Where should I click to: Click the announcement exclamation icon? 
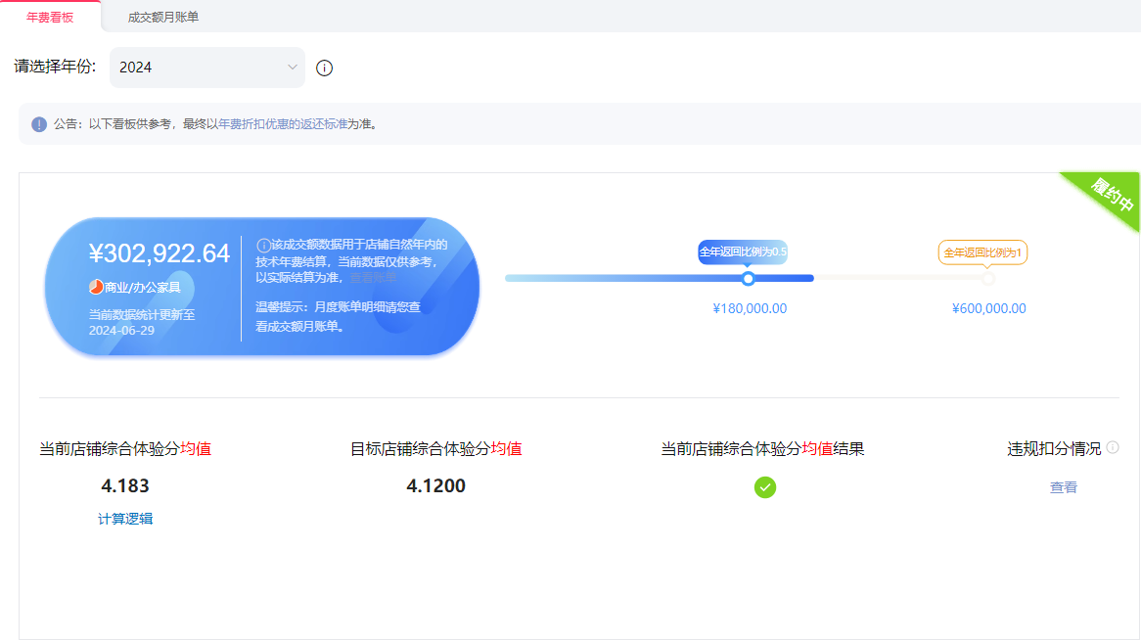pos(39,124)
